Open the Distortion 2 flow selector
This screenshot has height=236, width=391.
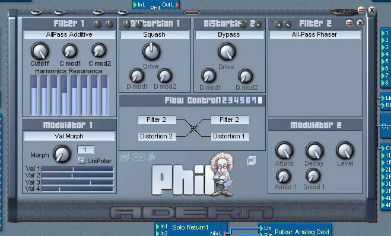[x=157, y=136]
